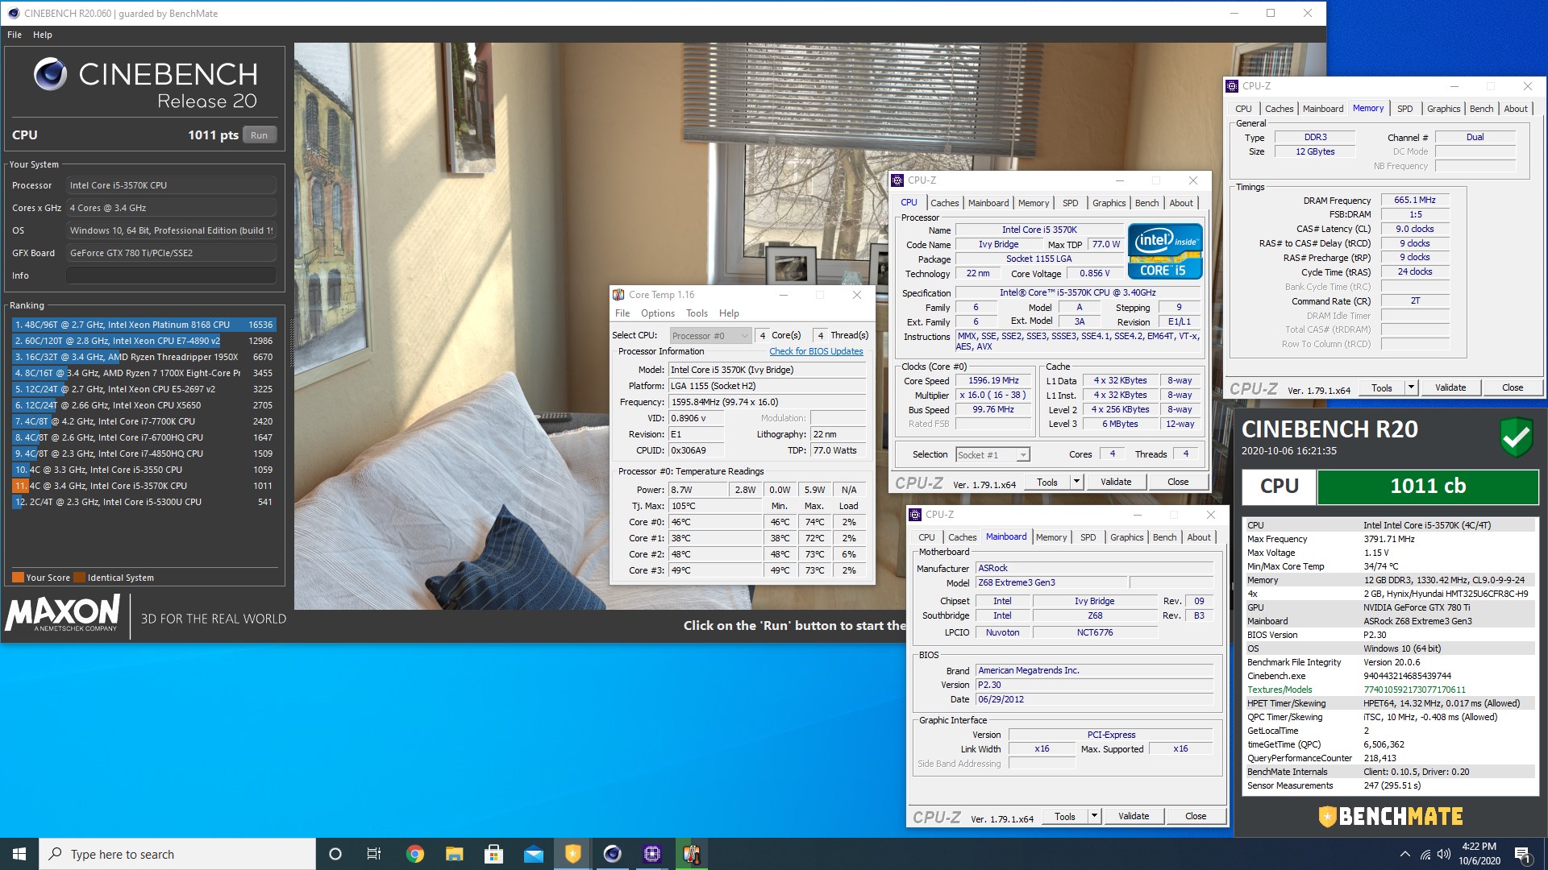Launch Google Chrome from the taskbar

(x=414, y=854)
